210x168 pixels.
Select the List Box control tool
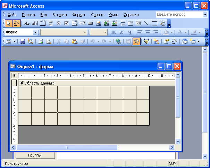coord(83,23)
